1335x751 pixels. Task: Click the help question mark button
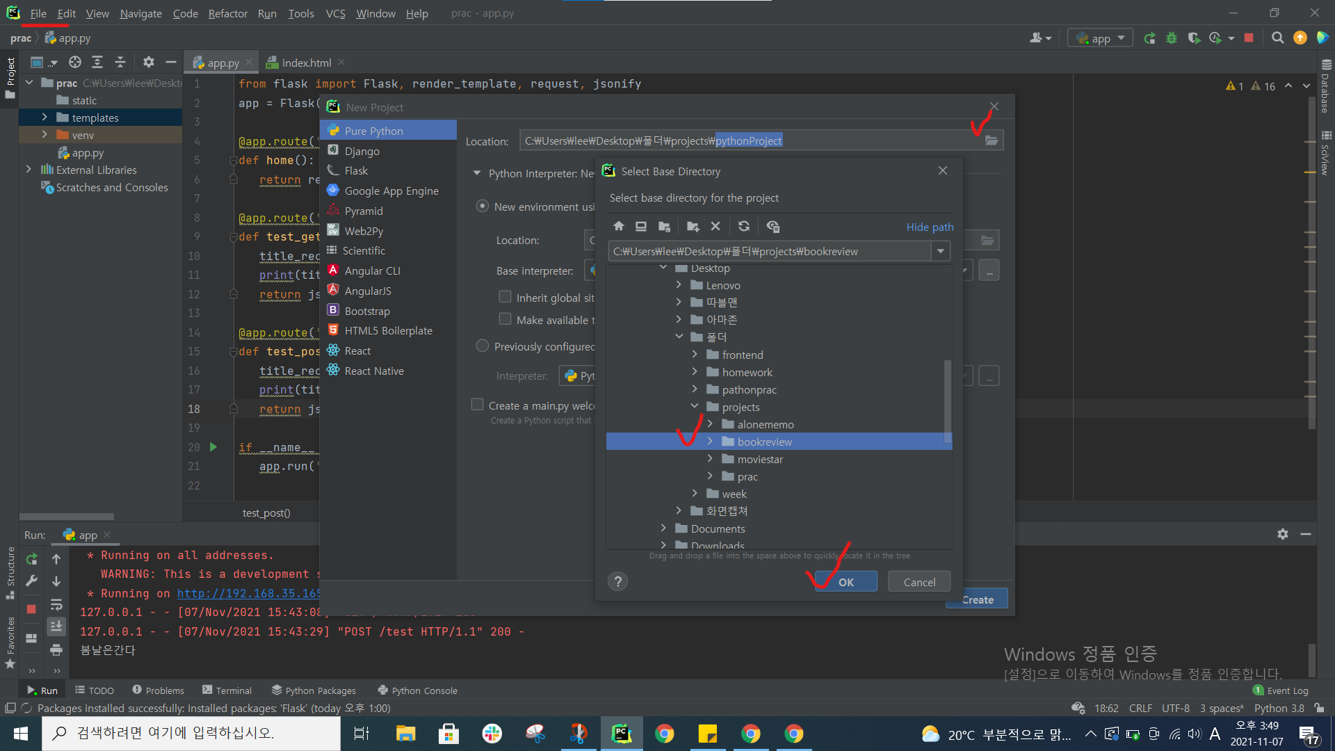coord(617,582)
